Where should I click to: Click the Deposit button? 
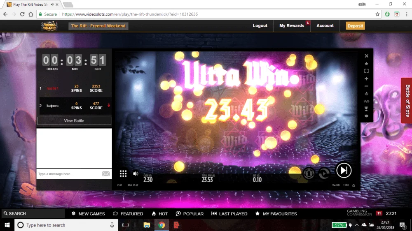[355, 26]
